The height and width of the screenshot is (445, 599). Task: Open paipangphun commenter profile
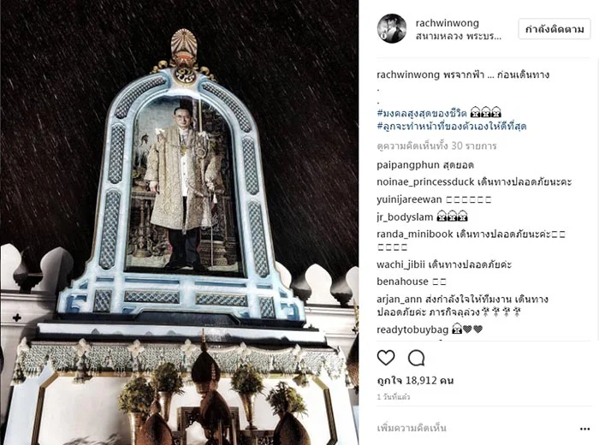click(408, 165)
